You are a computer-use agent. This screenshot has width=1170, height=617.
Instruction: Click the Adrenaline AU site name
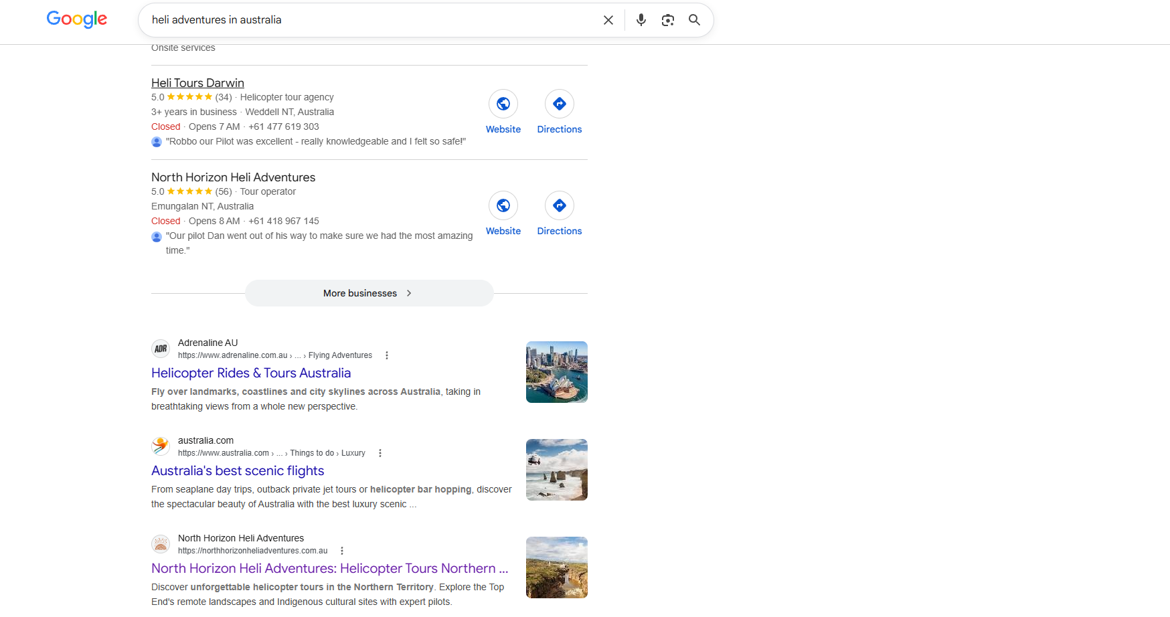click(208, 343)
